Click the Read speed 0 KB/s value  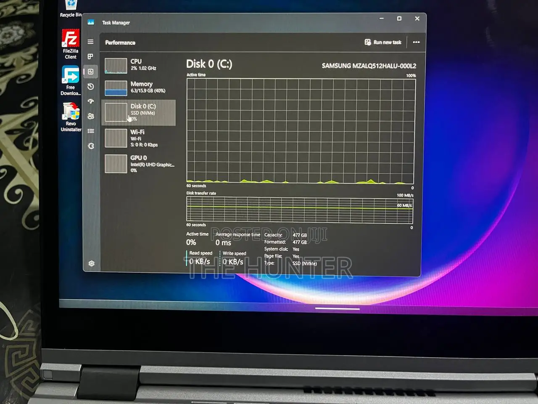click(x=199, y=261)
